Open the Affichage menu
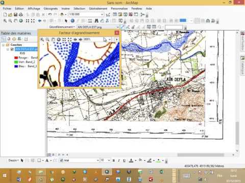245x183 pixels. 34,9
